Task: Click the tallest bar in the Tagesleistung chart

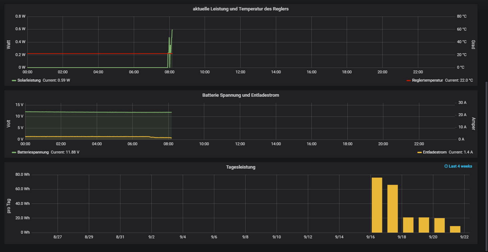Action: point(377,205)
